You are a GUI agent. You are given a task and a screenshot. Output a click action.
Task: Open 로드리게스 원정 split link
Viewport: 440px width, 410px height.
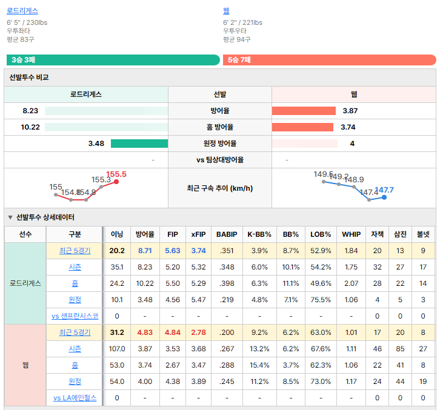(75, 300)
